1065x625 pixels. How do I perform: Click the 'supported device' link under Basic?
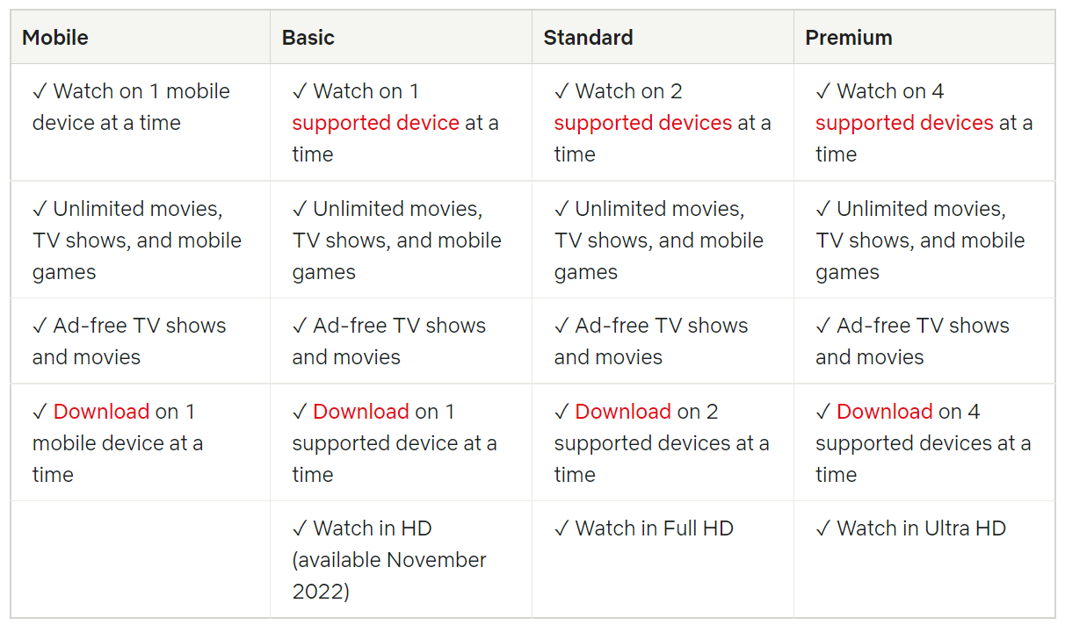click(x=375, y=123)
